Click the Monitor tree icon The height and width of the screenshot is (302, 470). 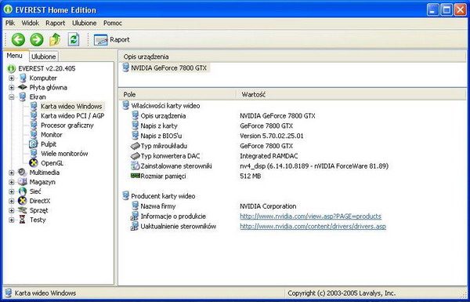click(34, 134)
